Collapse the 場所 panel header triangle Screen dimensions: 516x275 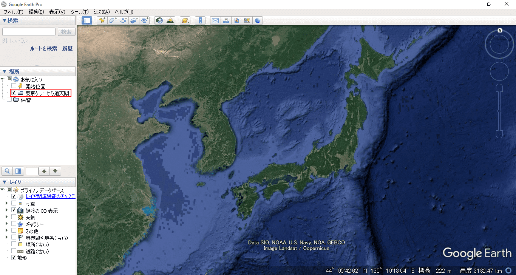tap(5, 71)
